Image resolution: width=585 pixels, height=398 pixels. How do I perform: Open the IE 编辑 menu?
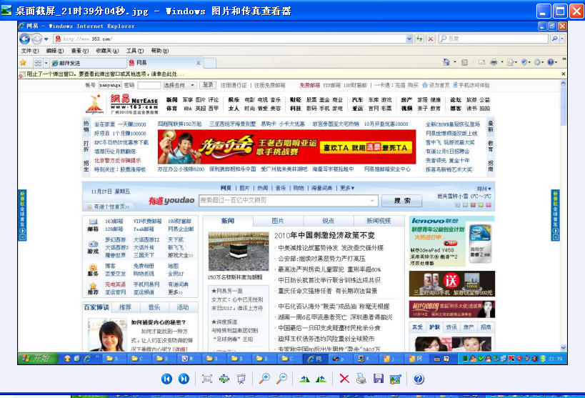click(55, 51)
